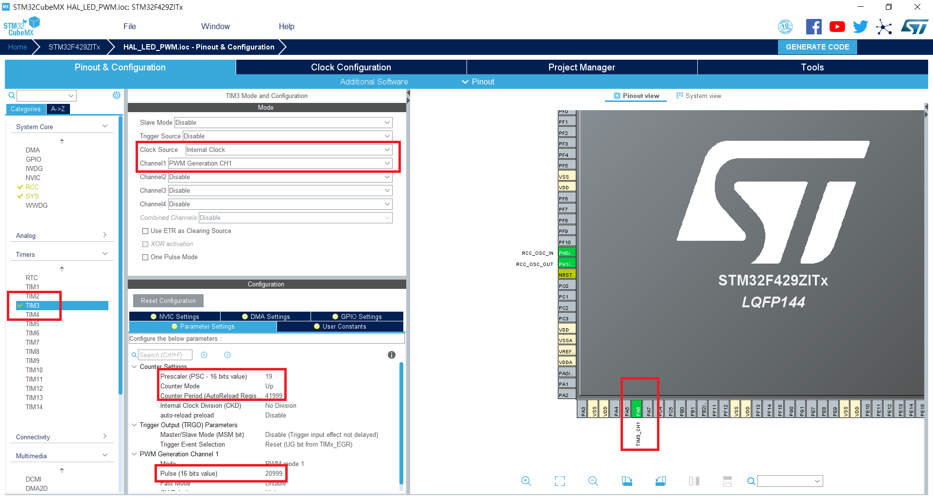Open the File menu
Screen dimensions: 933x500
tap(130, 26)
